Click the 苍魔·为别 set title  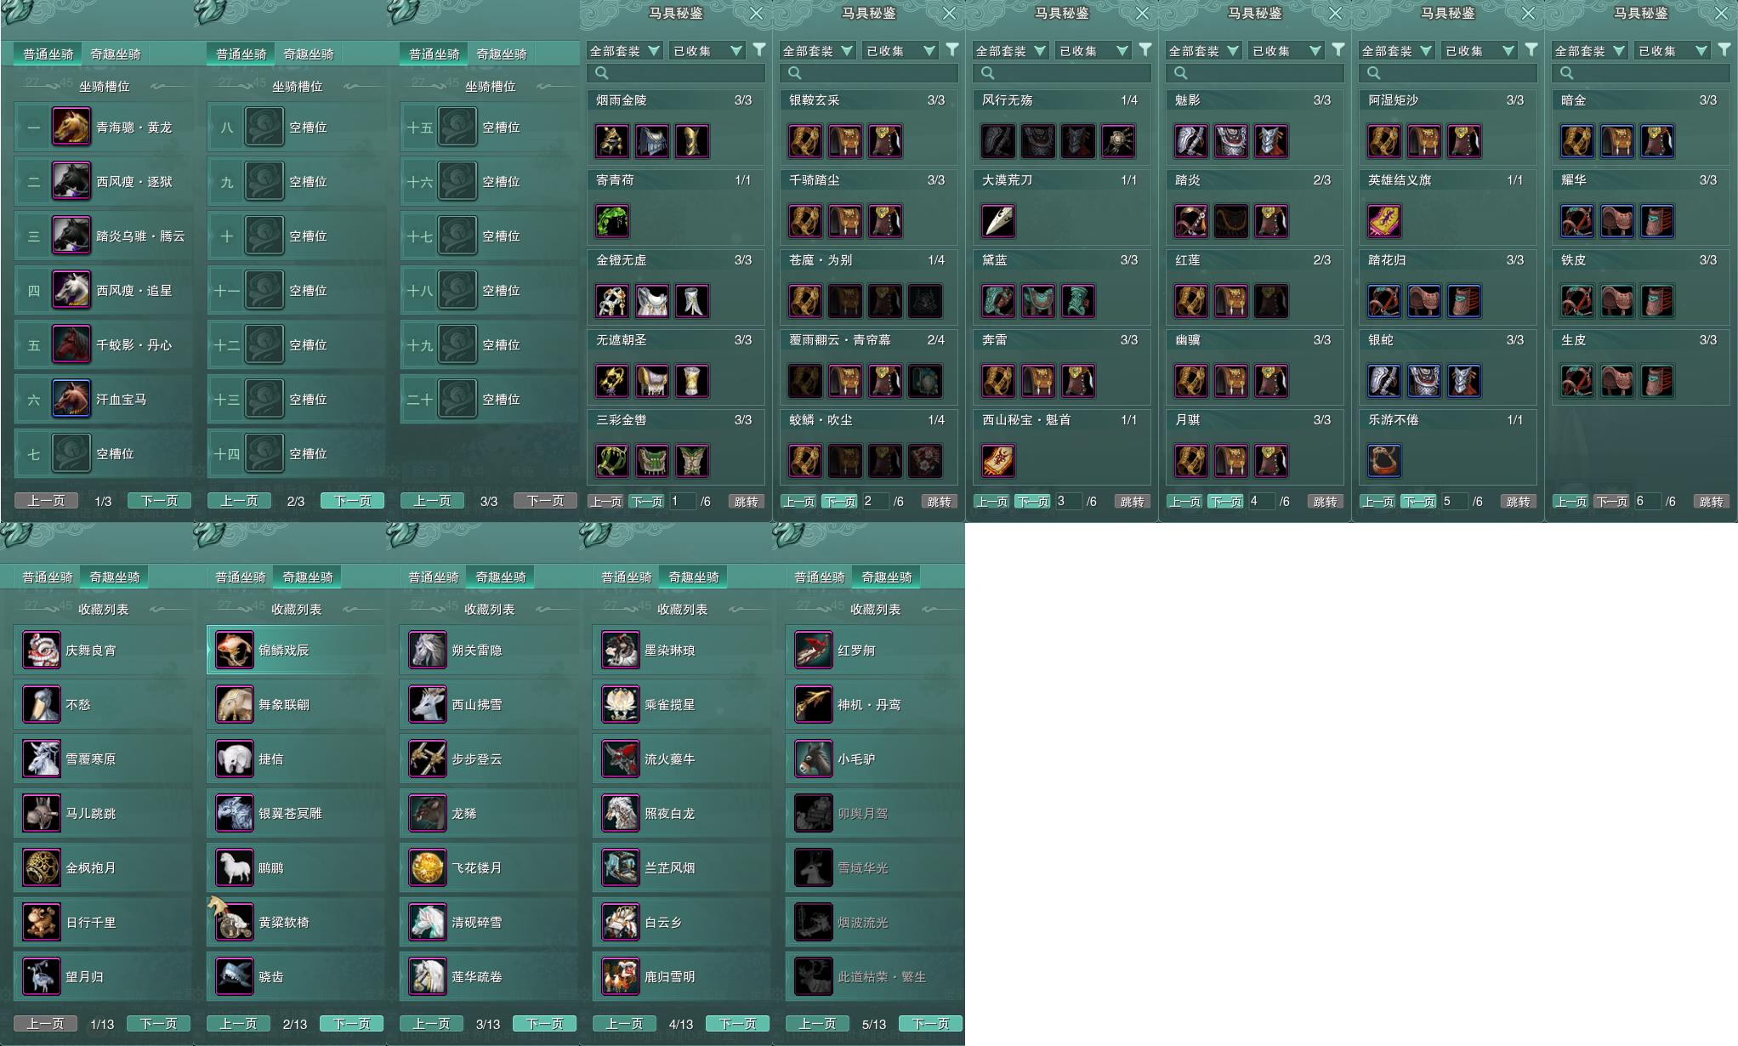(x=821, y=260)
